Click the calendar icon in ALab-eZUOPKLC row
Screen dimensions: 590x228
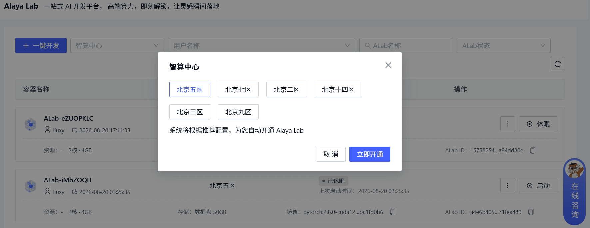pyautogui.click(x=75, y=130)
